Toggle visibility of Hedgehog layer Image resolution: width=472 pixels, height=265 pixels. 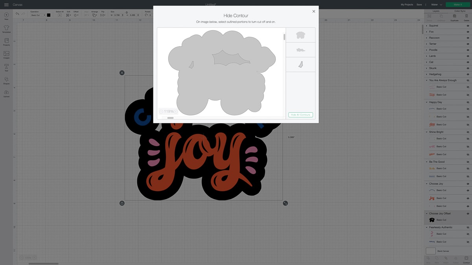(x=468, y=74)
